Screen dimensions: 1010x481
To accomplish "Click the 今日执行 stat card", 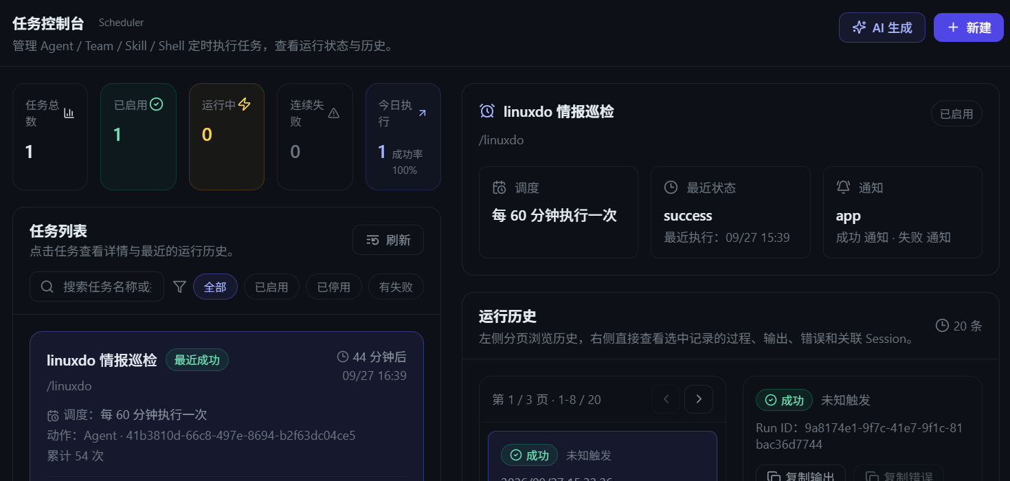I will [403, 137].
